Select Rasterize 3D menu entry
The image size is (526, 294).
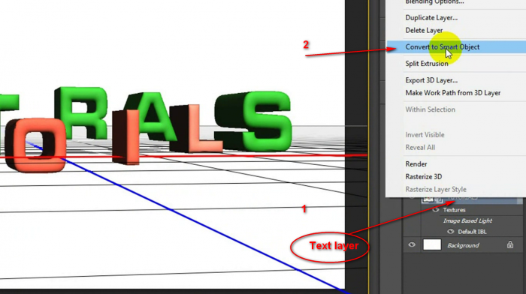[423, 177]
